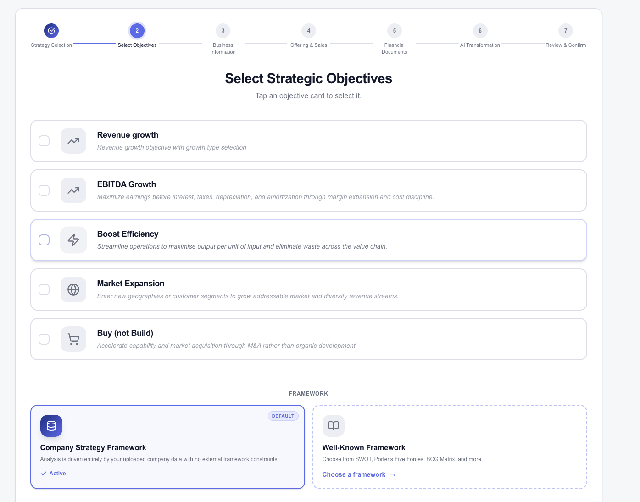Click the EBITDA Growth card title
Image resolution: width=640 pixels, height=502 pixels.
[127, 184]
